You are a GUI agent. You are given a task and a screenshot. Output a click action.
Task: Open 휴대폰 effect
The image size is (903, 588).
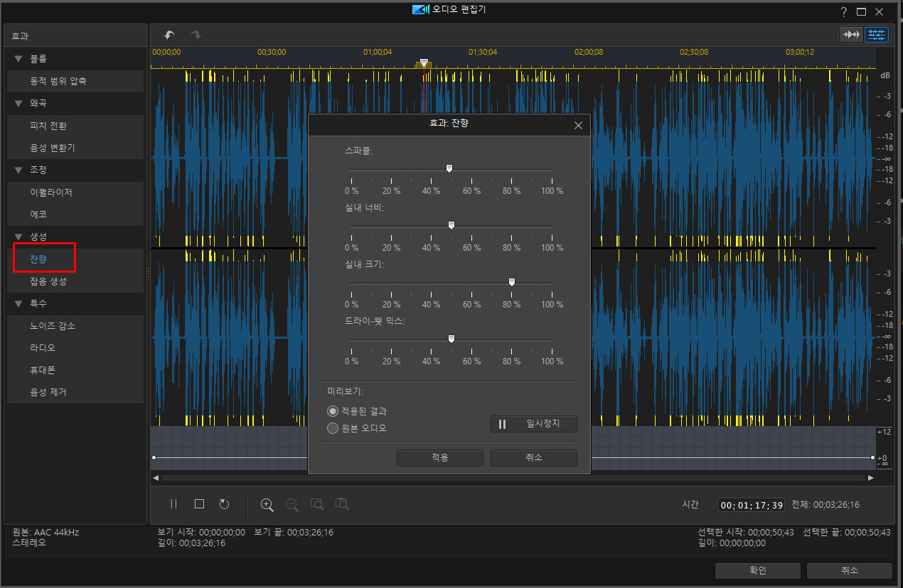tap(75, 370)
